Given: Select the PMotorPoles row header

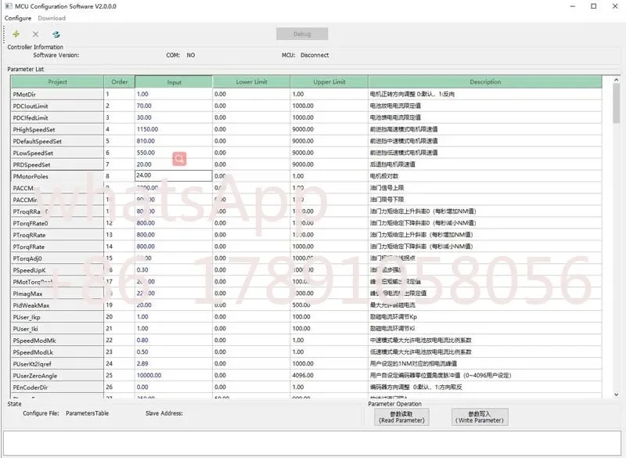Looking at the screenshot, I should click(x=57, y=176).
